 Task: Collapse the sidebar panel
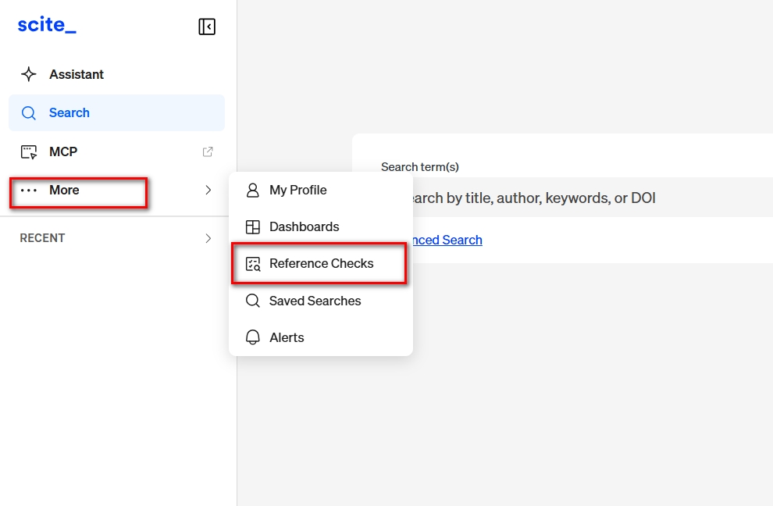pos(207,27)
